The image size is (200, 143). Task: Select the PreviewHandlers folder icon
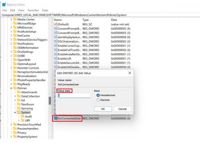pyautogui.click(x=15, y=128)
